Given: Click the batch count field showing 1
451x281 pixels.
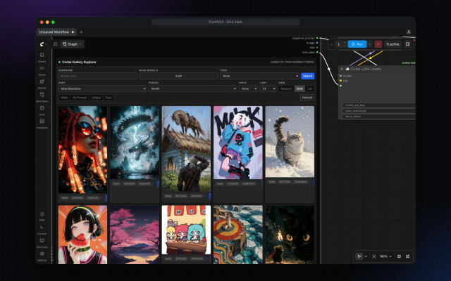Looking at the screenshot, I should click(x=339, y=44).
